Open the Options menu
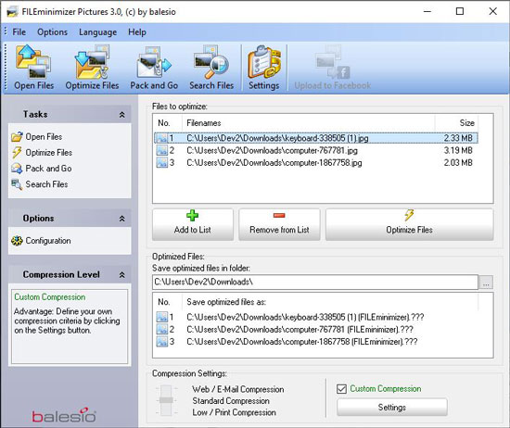Image resolution: width=510 pixels, height=428 pixels. coord(52,32)
